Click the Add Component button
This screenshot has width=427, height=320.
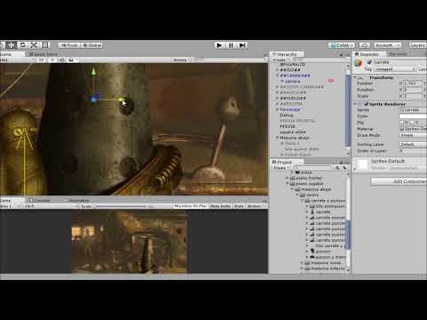click(399, 181)
